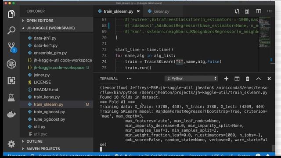Split the editor with the split icon
281x158 pixels.
click(x=259, y=11)
